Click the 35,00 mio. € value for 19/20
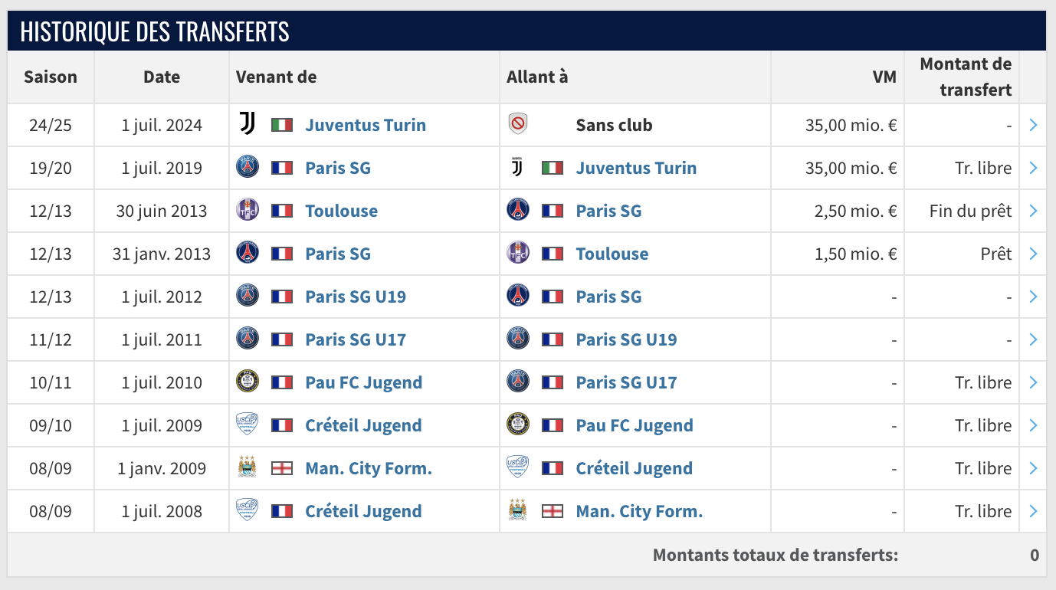Image resolution: width=1056 pixels, height=590 pixels. (851, 168)
